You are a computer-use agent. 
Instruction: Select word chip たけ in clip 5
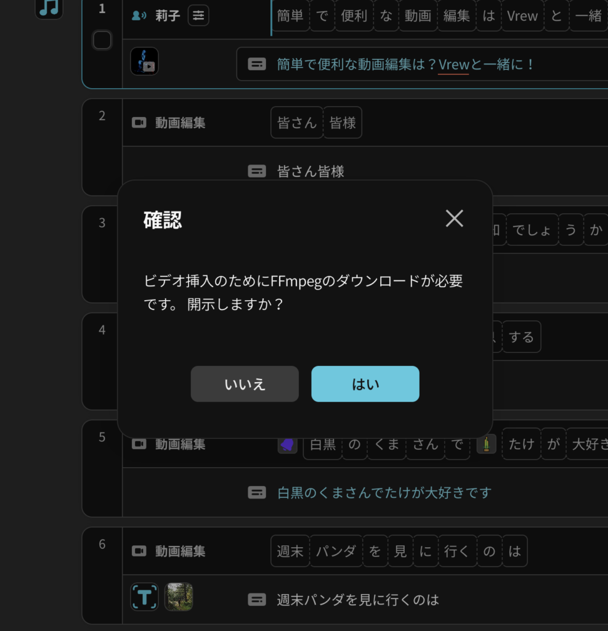point(522,444)
